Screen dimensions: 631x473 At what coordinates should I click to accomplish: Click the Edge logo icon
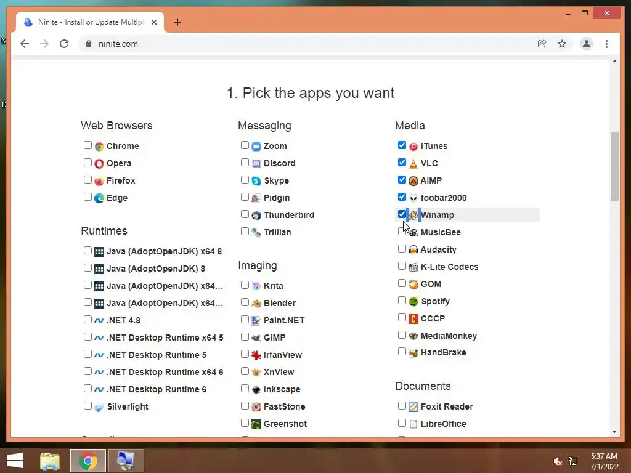[x=99, y=198]
